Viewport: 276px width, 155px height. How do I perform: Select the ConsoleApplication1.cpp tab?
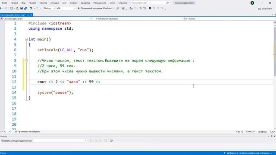coord(13,15)
